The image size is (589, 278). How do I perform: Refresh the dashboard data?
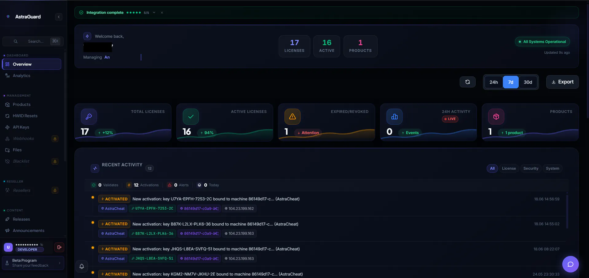tap(468, 82)
